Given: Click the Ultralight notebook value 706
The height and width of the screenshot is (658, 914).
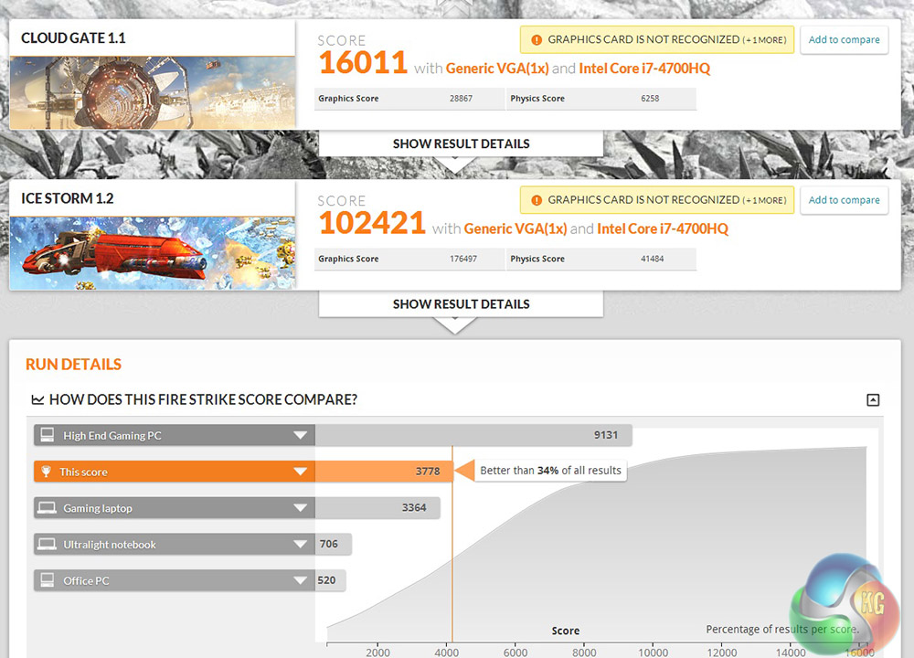Looking at the screenshot, I should [x=329, y=545].
